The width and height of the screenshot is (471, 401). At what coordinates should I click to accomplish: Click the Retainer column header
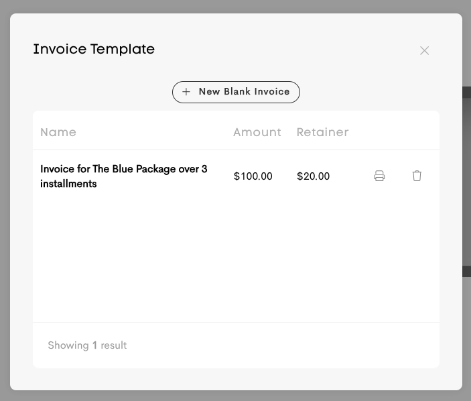click(323, 132)
